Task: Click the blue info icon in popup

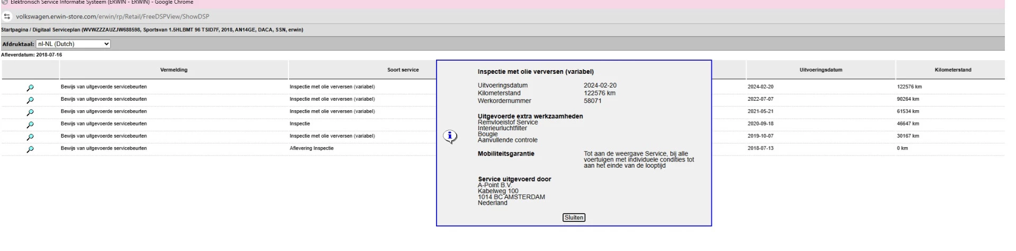Action: (450, 137)
